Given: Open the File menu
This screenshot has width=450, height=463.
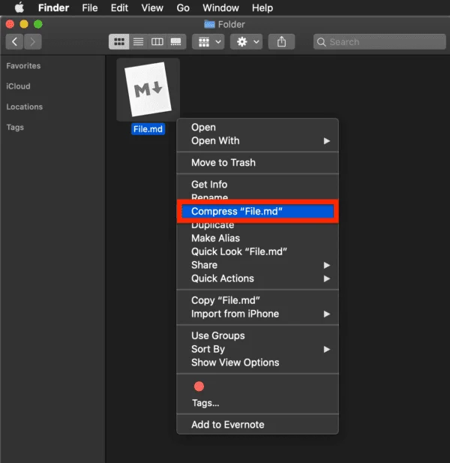Looking at the screenshot, I should 90,8.
